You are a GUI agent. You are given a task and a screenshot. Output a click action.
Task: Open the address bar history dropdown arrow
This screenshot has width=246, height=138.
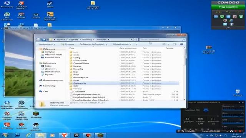(x=131, y=40)
